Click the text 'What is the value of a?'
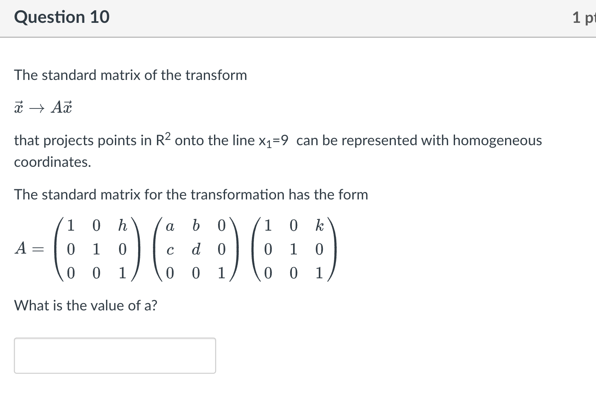This screenshot has width=596, height=394. click(x=85, y=305)
